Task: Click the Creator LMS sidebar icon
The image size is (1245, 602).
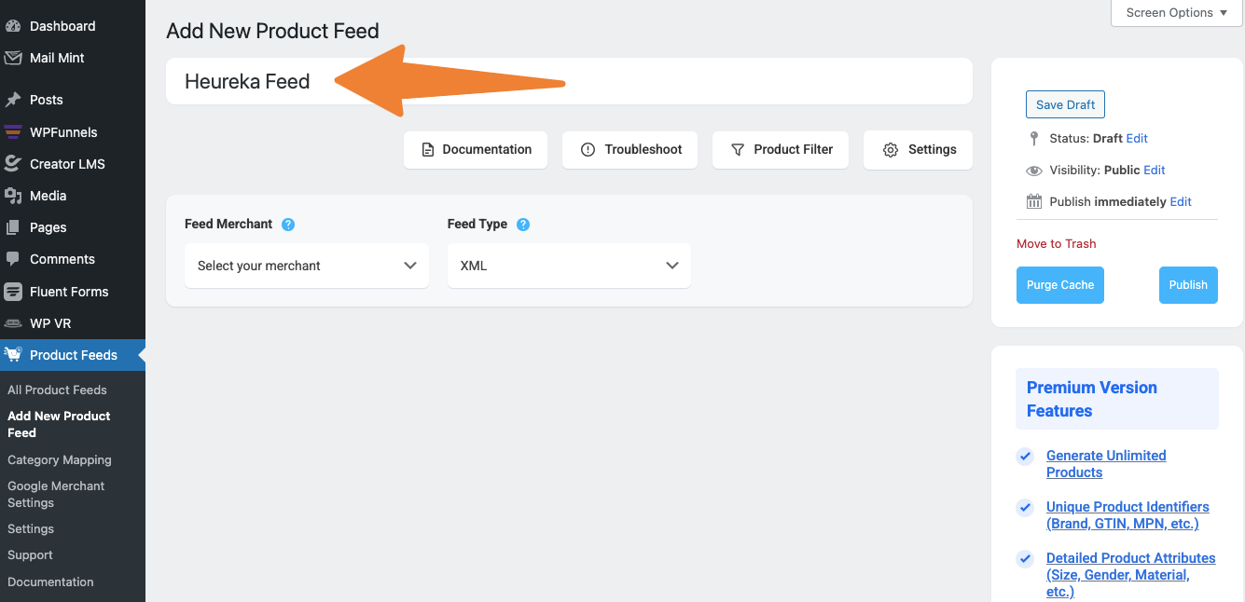Action: click(x=13, y=164)
